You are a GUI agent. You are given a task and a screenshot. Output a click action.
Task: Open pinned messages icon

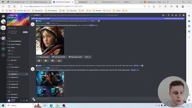coord(172,15)
